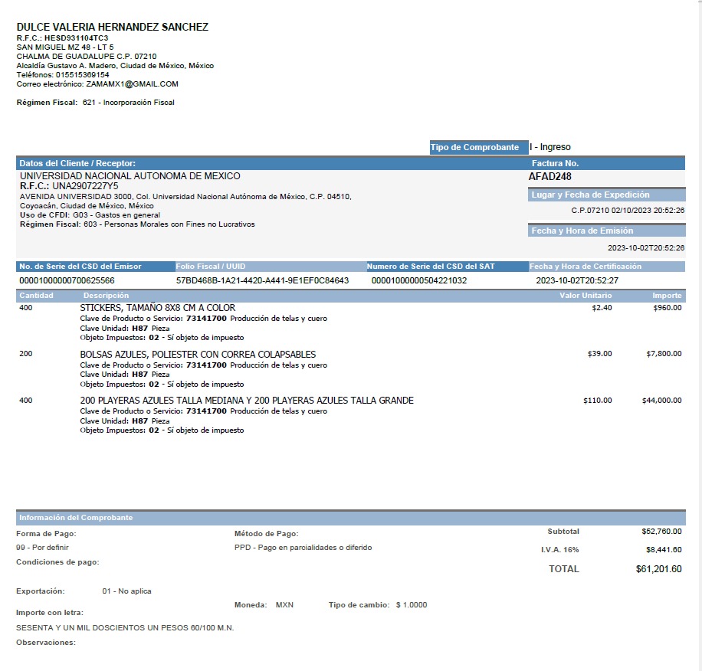Click the Tipo de Comprobante header label
The width and height of the screenshot is (702, 671).
(474, 147)
